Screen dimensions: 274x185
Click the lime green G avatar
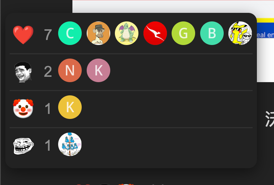tap(183, 33)
